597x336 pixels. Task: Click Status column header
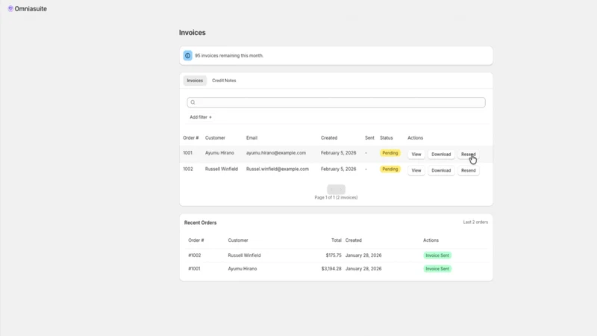pyautogui.click(x=386, y=138)
